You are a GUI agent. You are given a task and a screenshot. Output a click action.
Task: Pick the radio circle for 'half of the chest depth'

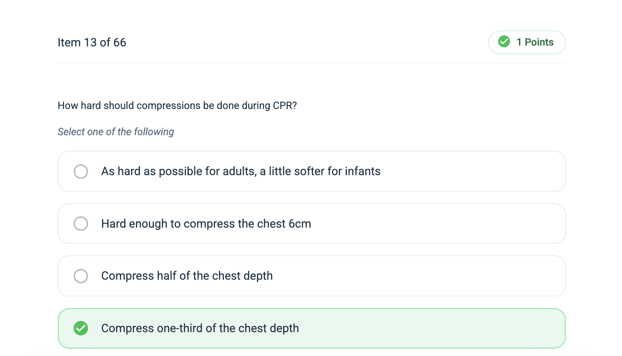click(x=81, y=276)
